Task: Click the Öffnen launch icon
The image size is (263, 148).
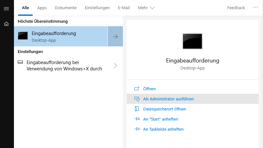Action: pos(137,89)
